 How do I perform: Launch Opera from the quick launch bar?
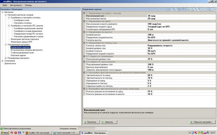pyautogui.click(x=15, y=133)
